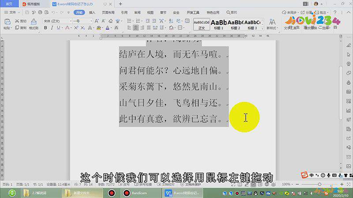Open the quick access customize arrow
353x198 pixels.
(x=68, y=12)
